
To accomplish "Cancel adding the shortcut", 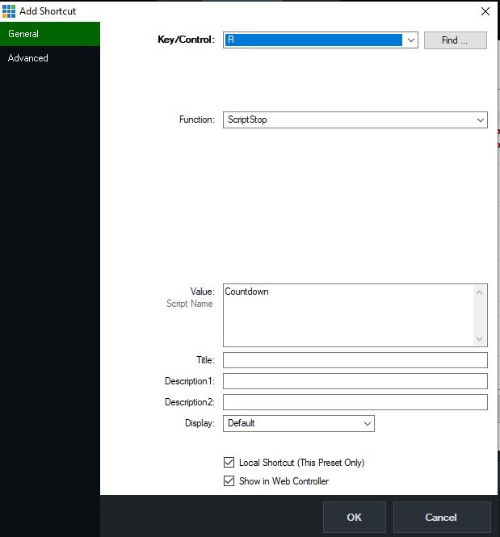I will 441,518.
